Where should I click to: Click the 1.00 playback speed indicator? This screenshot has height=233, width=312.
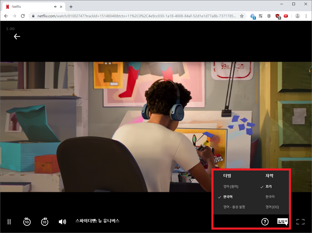(10, 29)
